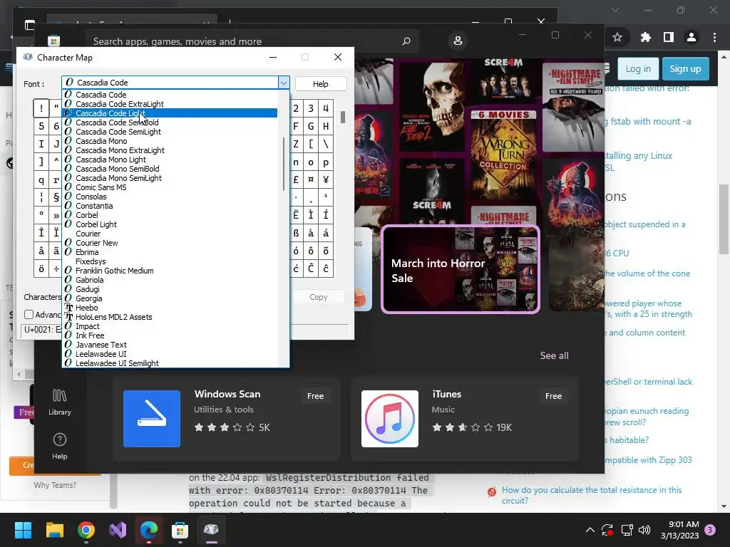
Task: Click the Microsoft Store home logo icon
Action: [x=53, y=41]
